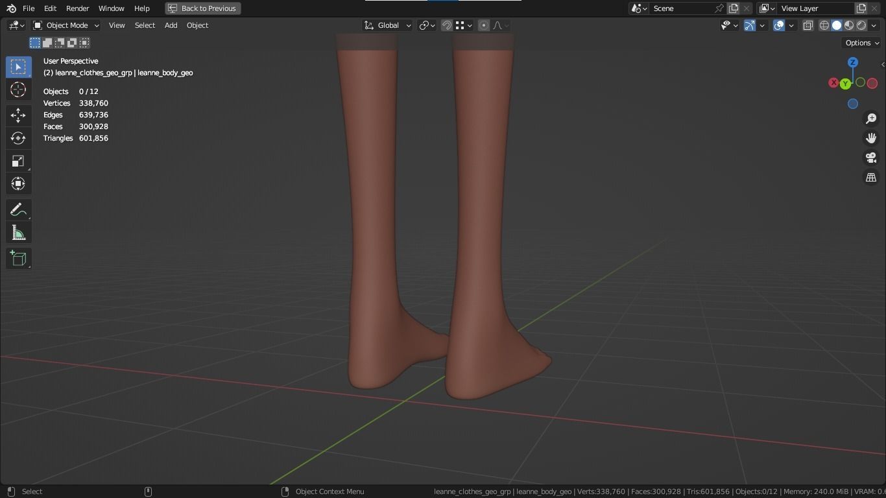Expand the sidebar with the arrow handle
886x498 pixels.
coord(883,65)
